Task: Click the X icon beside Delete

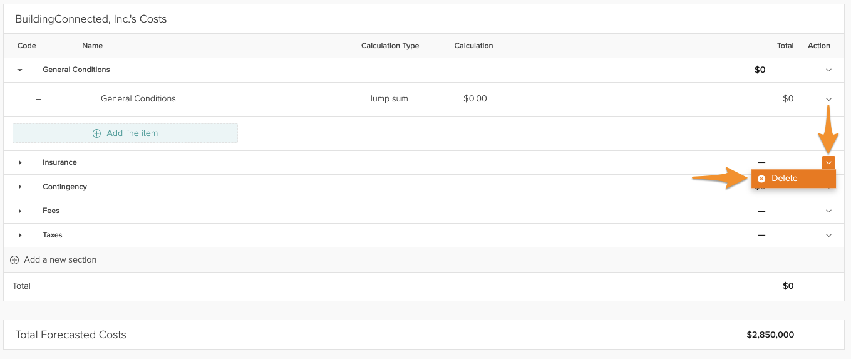Action: 761,179
